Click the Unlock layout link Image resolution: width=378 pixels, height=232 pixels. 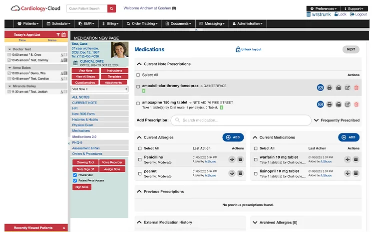click(x=249, y=49)
